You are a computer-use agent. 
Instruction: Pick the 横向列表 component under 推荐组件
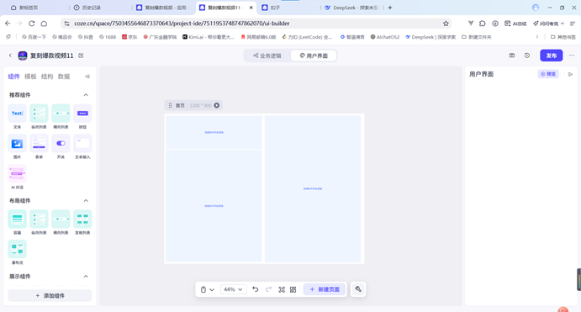click(61, 114)
